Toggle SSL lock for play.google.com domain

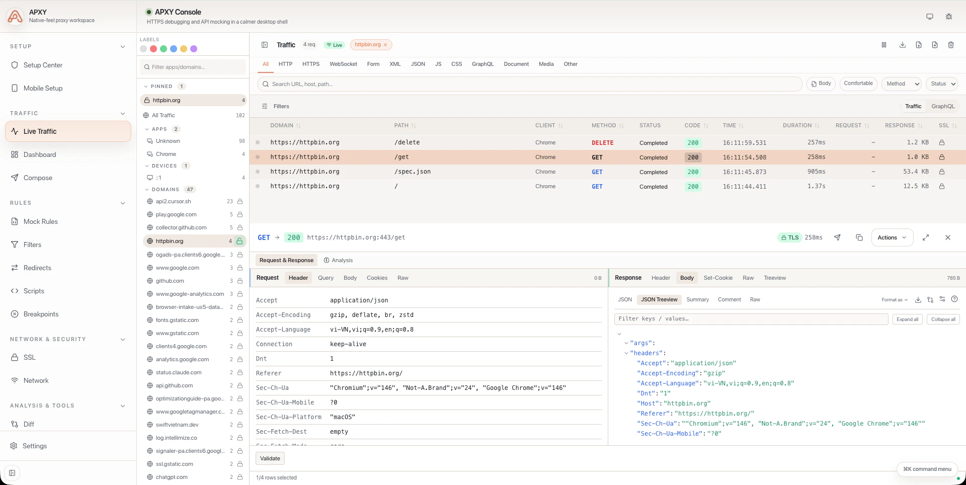pos(240,214)
